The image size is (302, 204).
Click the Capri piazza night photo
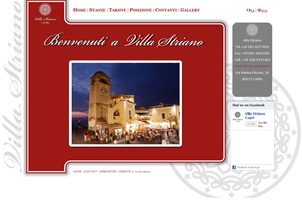point(126,103)
